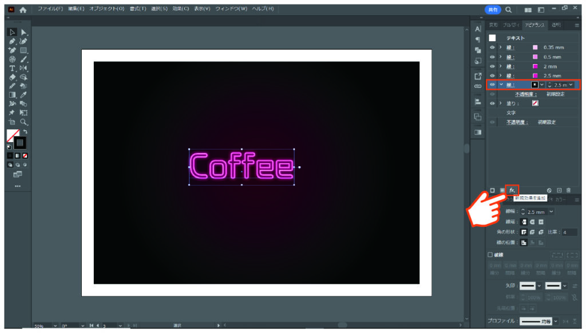Click light pink swatch of 0.35 mm stroke
This screenshot has width=586, height=333.
pyautogui.click(x=535, y=47)
